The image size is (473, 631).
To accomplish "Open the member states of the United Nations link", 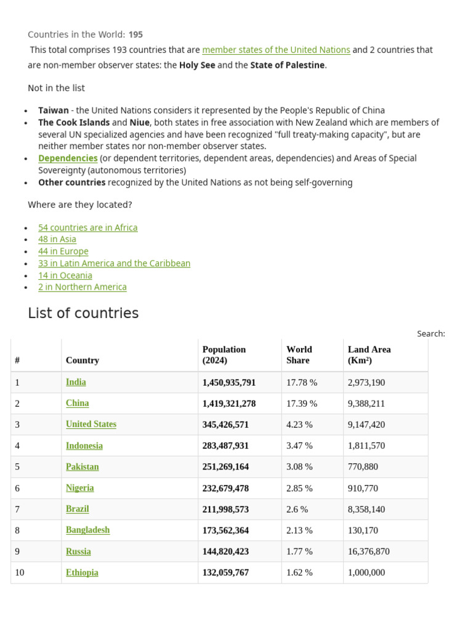I will coord(276,50).
